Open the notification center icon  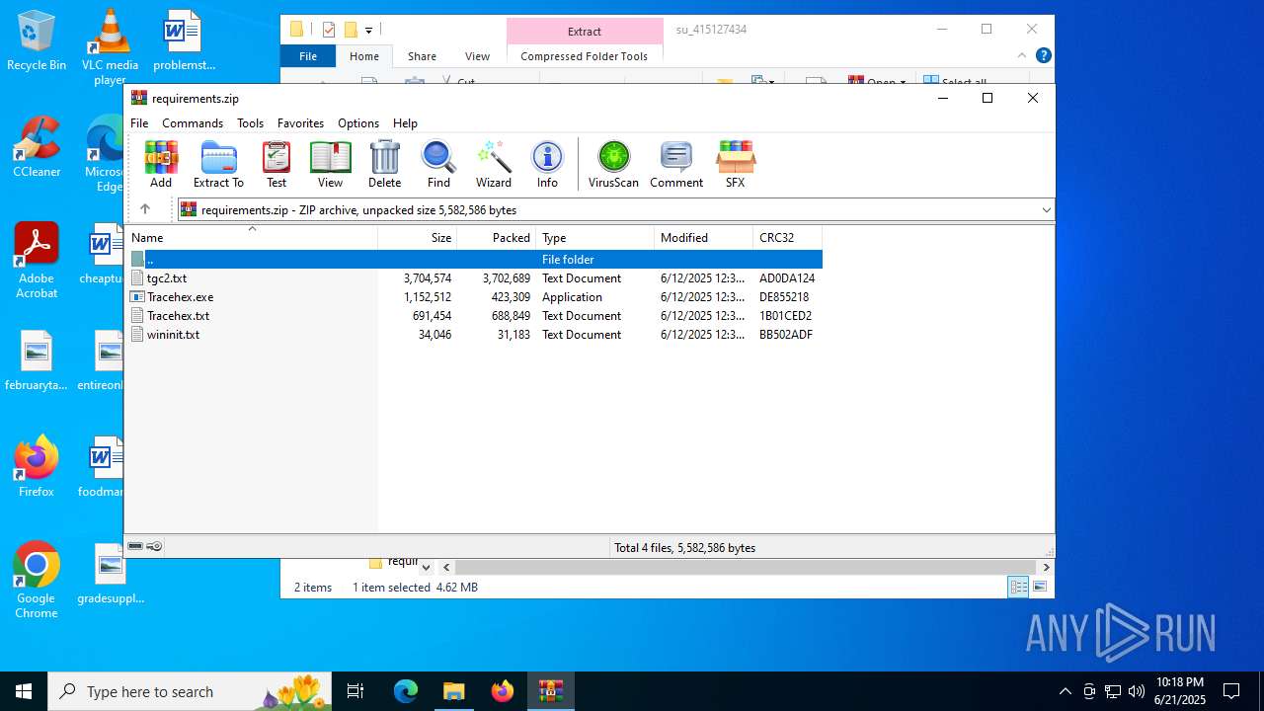tap(1231, 691)
